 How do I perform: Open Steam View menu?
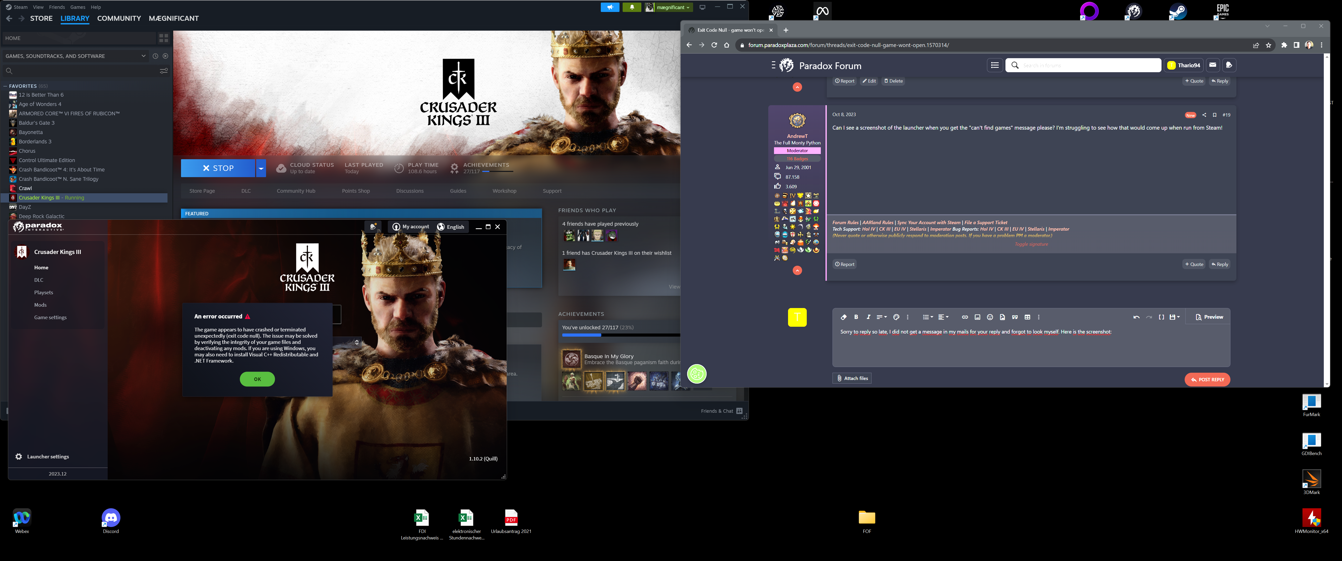pos(38,7)
